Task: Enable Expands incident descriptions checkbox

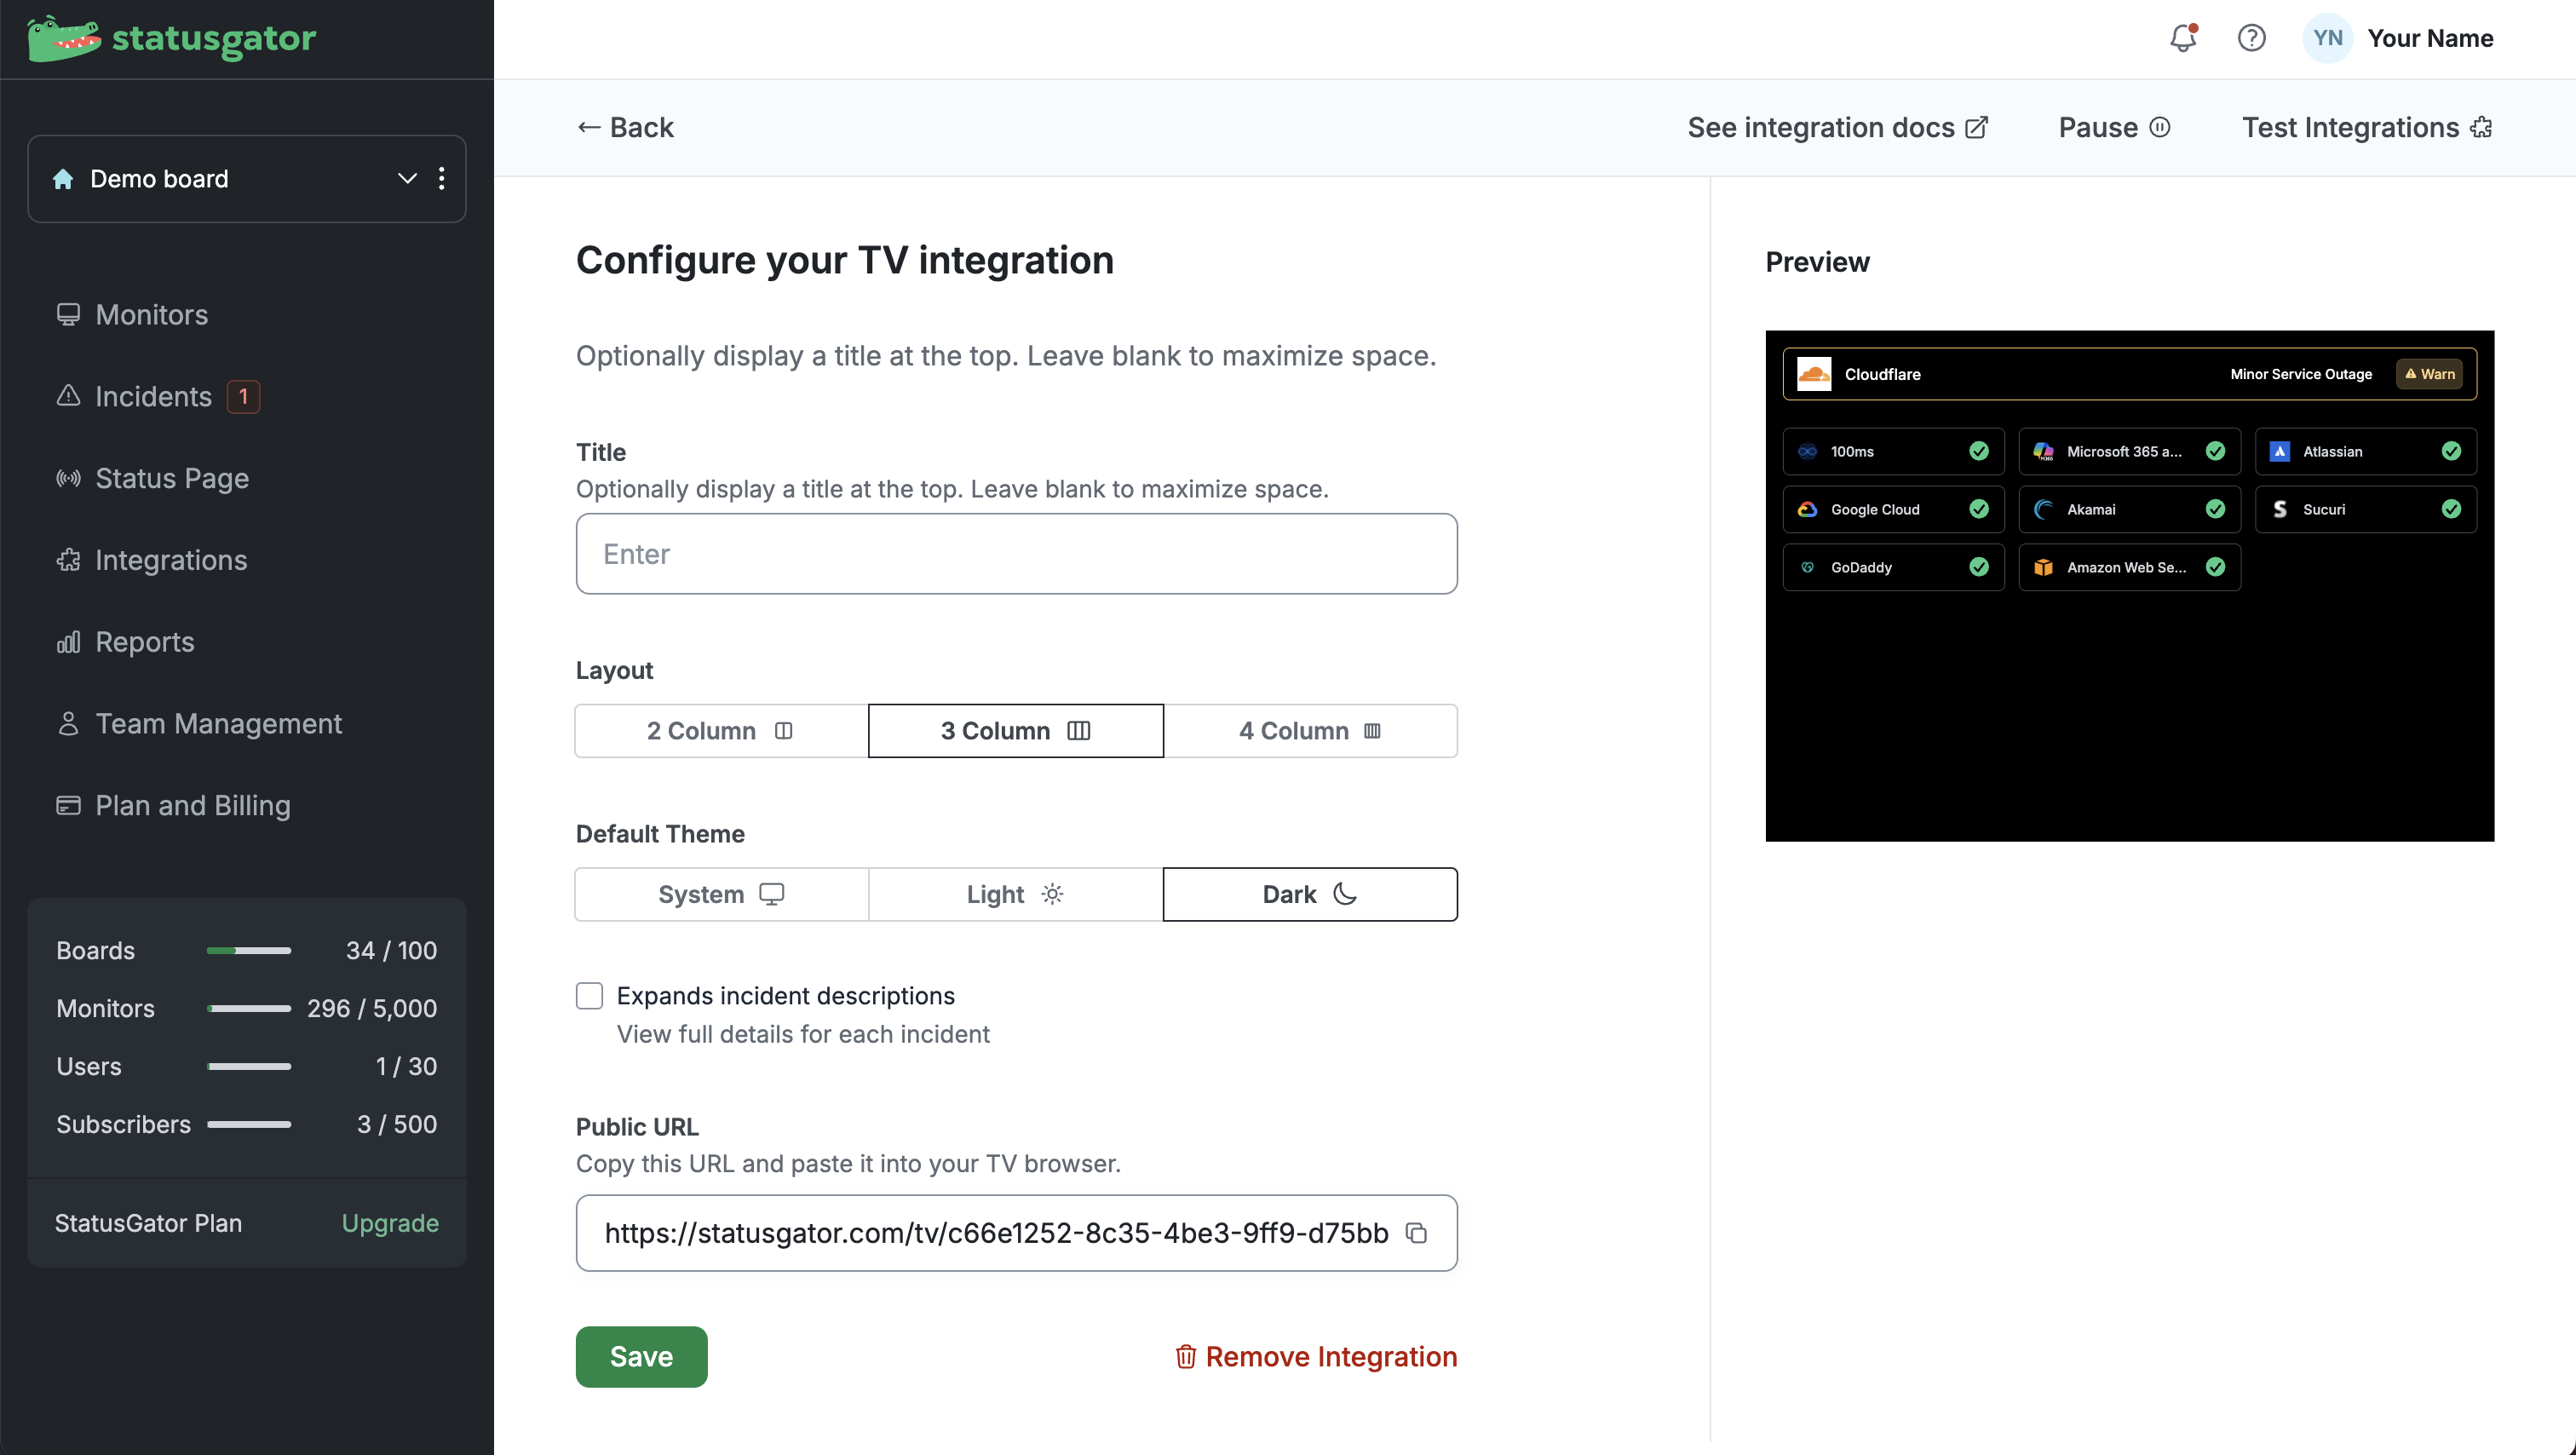Action: click(x=590, y=996)
